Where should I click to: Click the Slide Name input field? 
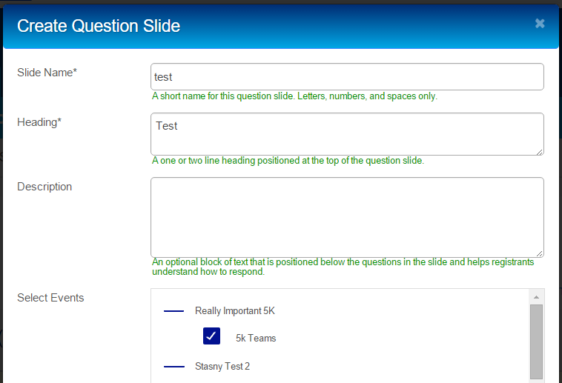point(347,76)
